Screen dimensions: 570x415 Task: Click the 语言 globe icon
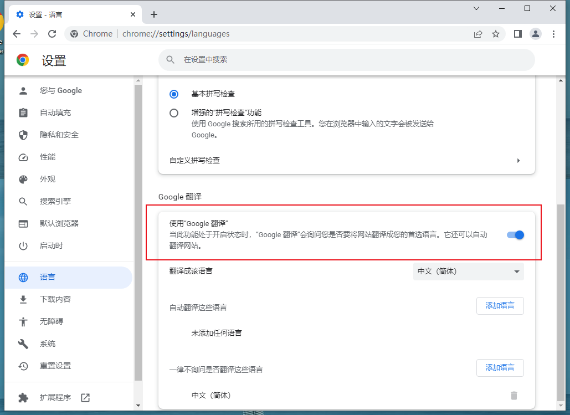(23, 278)
